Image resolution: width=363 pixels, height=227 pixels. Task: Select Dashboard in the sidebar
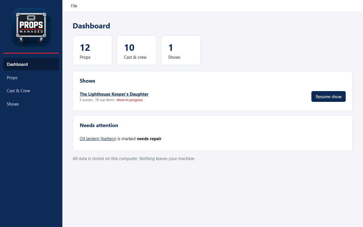[31, 64]
